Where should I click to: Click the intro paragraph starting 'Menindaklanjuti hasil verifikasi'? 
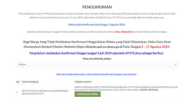point(97,15)
